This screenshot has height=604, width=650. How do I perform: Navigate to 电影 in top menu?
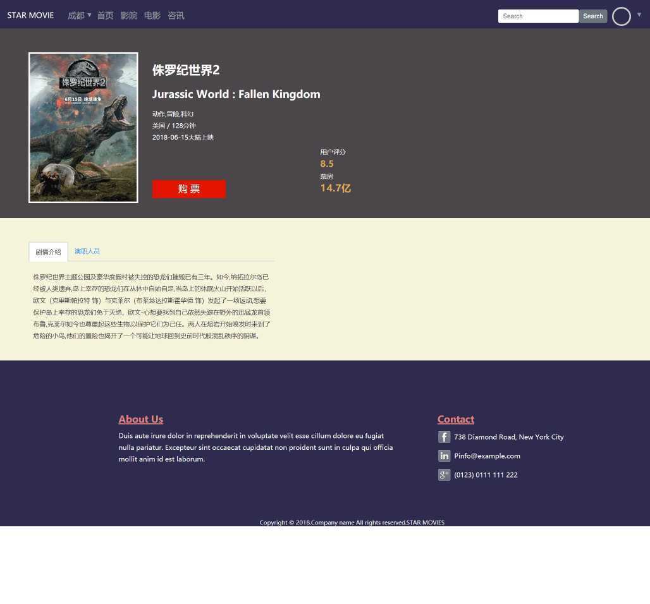point(152,15)
